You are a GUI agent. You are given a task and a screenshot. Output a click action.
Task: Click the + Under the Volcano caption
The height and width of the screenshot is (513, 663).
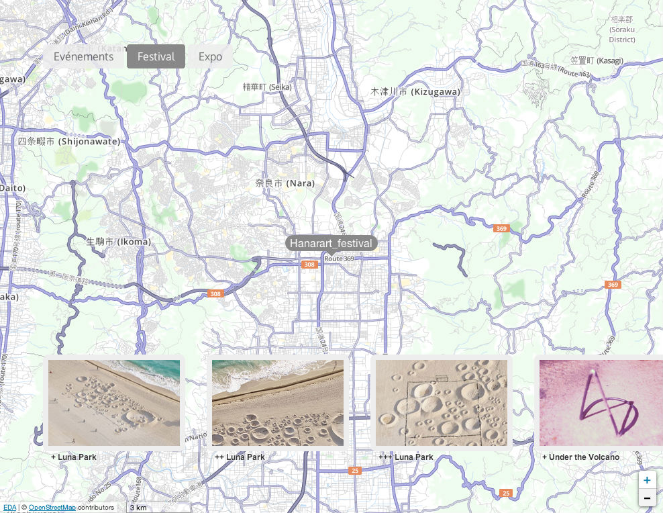581,457
